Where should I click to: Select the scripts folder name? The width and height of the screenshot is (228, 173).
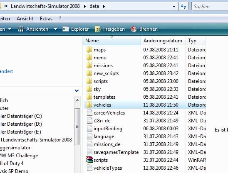point(101,81)
